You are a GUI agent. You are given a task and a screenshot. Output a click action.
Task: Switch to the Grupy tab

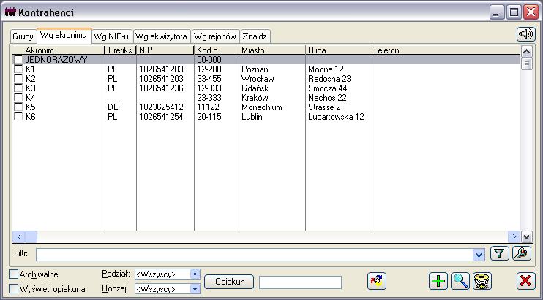coord(23,36)
